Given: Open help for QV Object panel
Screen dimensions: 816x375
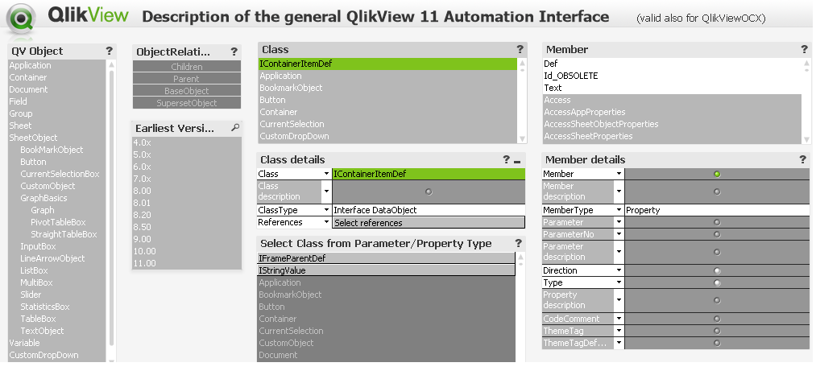Looking at the screenshot, I should [109, 51].
